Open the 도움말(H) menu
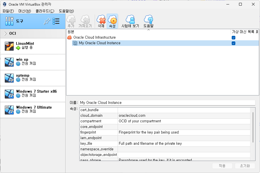 point(66,11)
